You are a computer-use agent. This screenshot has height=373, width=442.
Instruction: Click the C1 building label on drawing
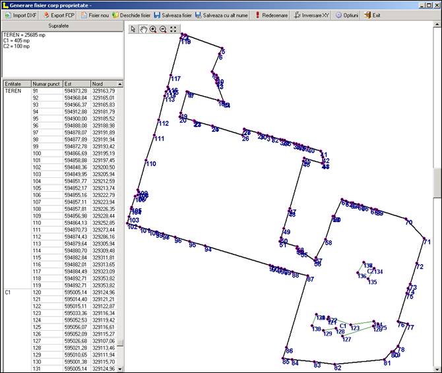(x=343, y=326)
